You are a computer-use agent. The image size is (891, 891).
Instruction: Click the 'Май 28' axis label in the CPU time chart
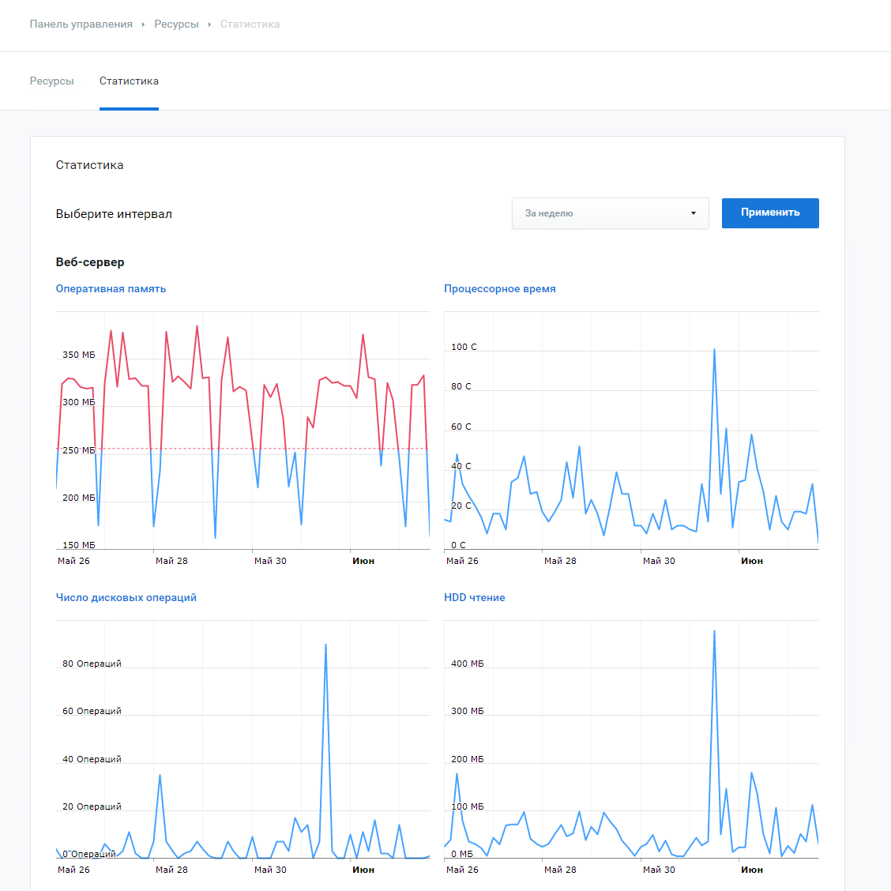pos(560,561)
